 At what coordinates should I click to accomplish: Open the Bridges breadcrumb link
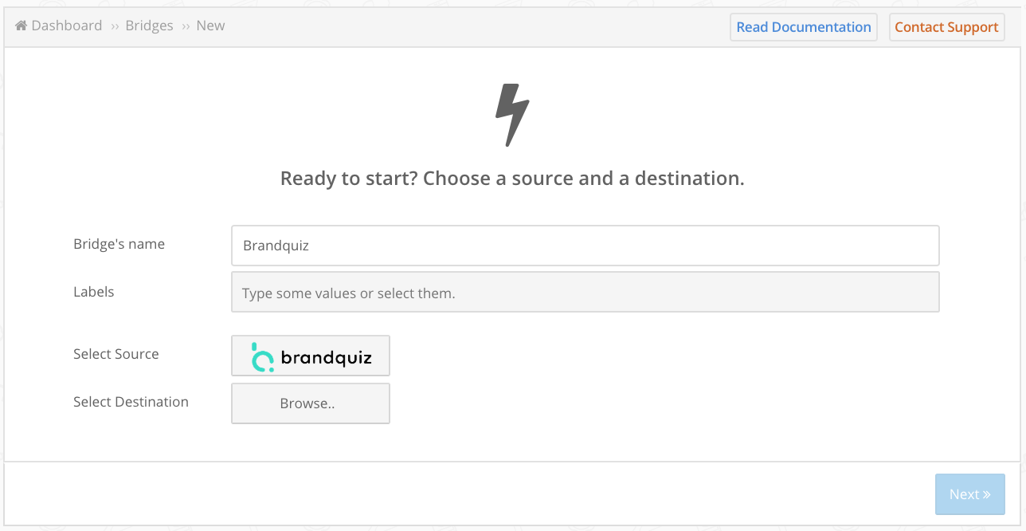coord(149,26)
